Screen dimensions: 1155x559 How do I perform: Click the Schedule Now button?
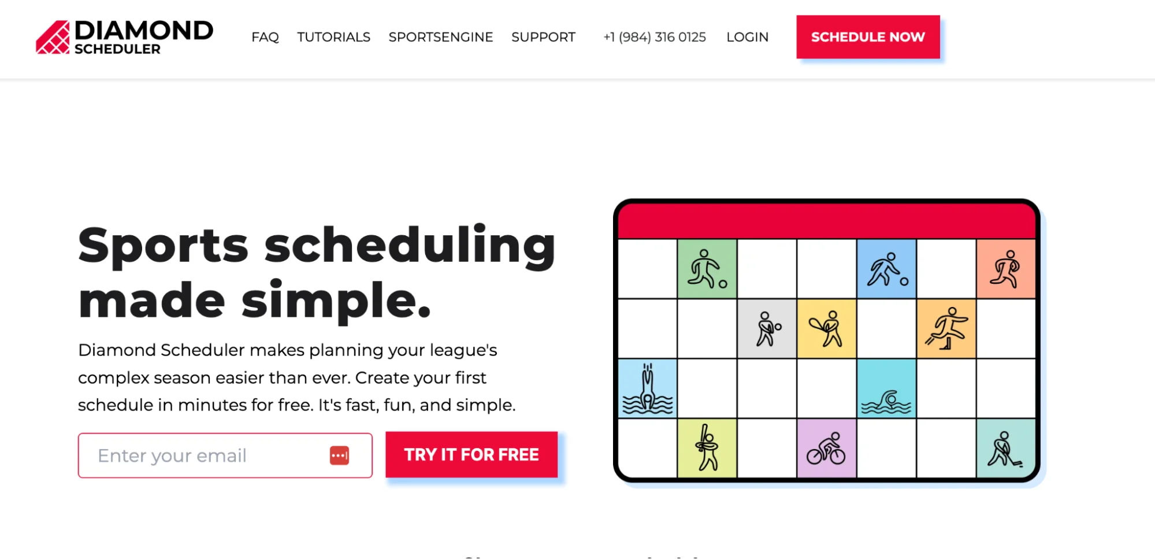[868, 37]
